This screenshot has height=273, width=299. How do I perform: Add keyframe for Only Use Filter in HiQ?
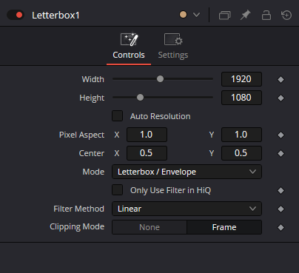(x=280, y=191)
